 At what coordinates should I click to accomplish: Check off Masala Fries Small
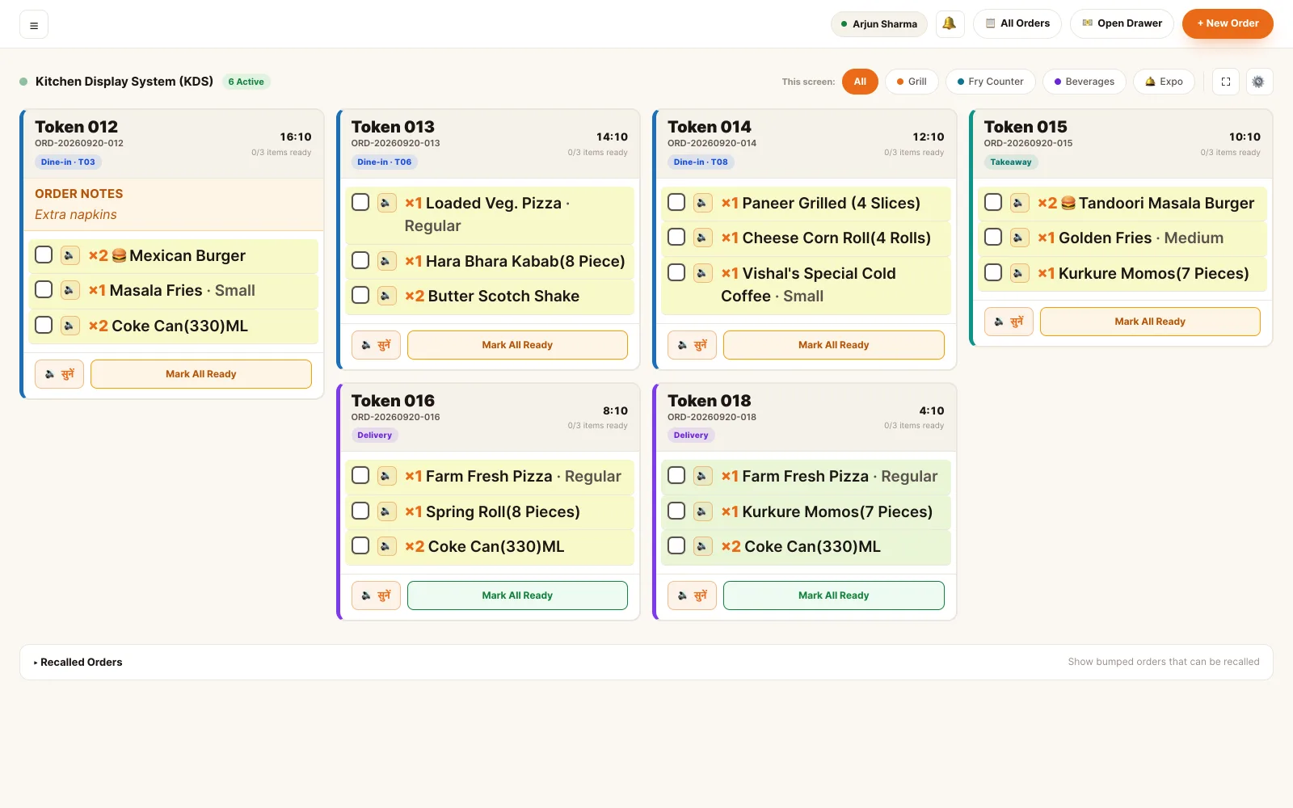44,290
